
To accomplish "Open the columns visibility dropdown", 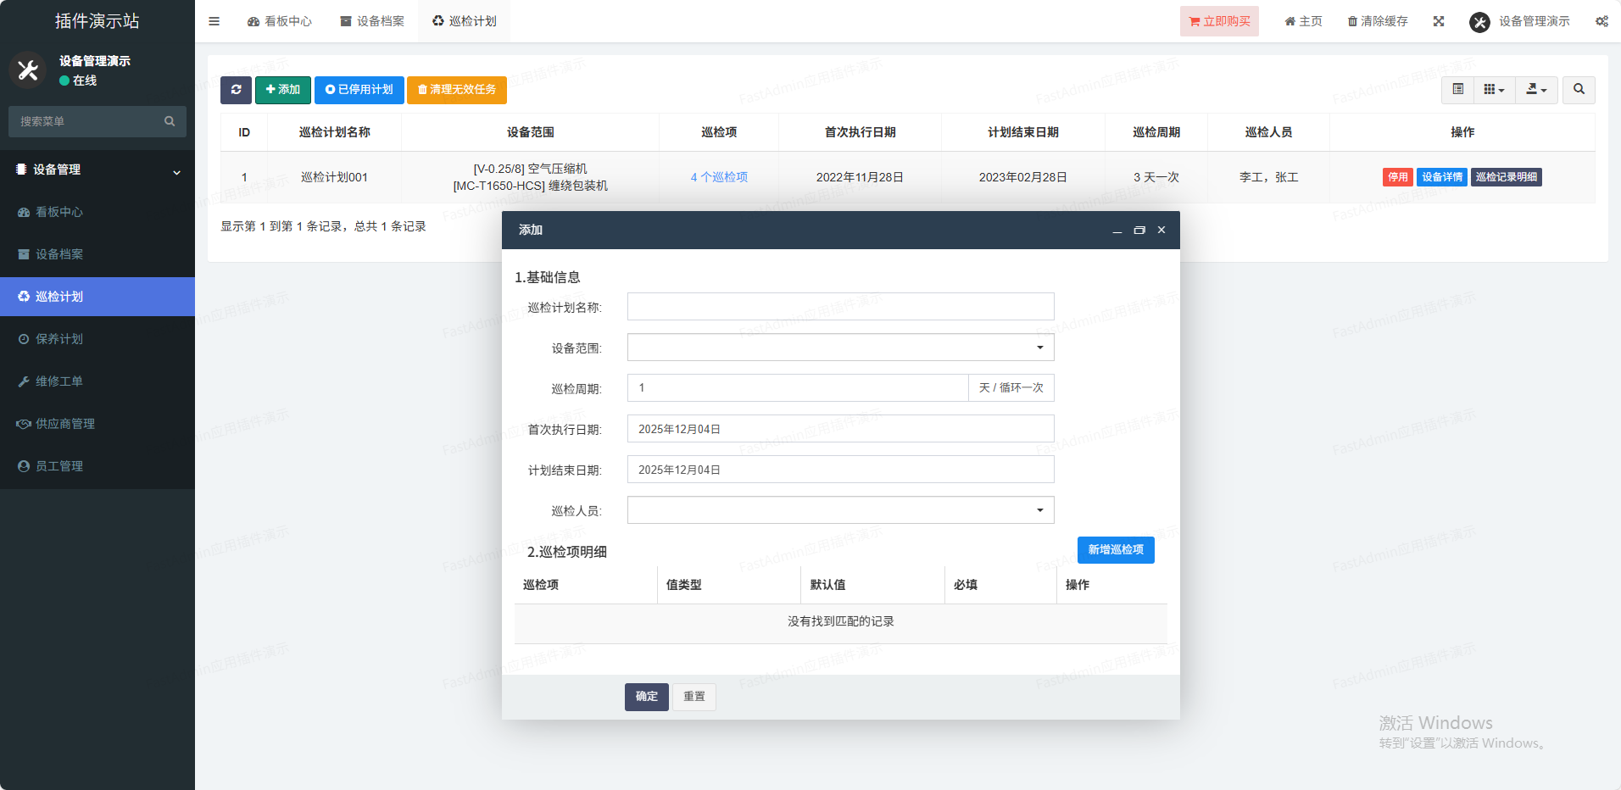I will [1494, 89].
